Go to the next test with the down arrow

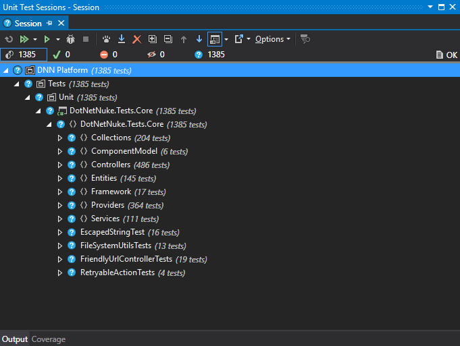[x=199, y=39]
